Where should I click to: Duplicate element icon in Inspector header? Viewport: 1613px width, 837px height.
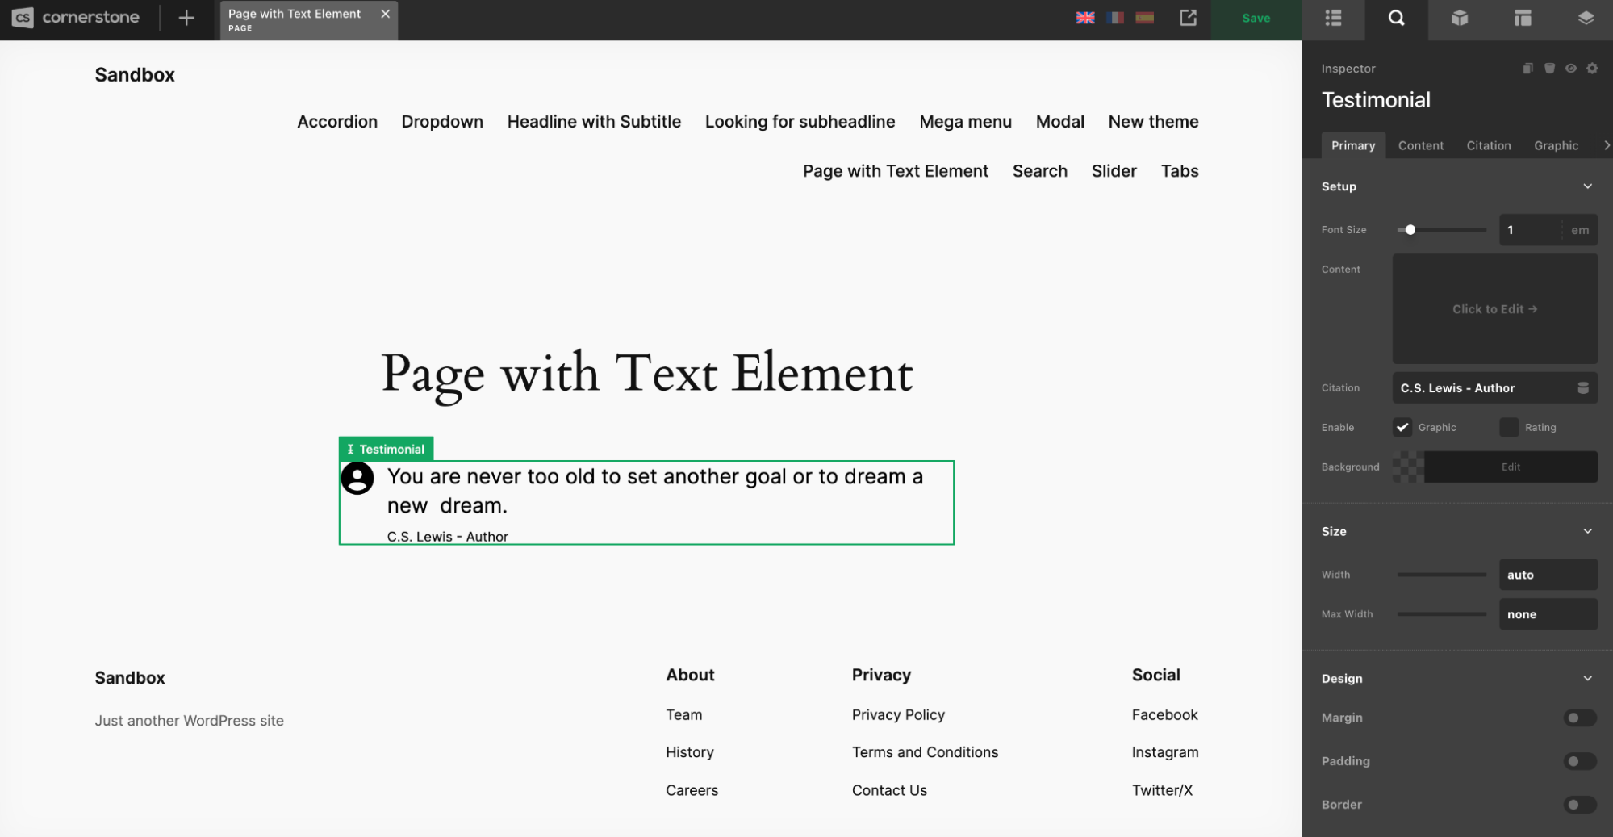(1527, 69)
